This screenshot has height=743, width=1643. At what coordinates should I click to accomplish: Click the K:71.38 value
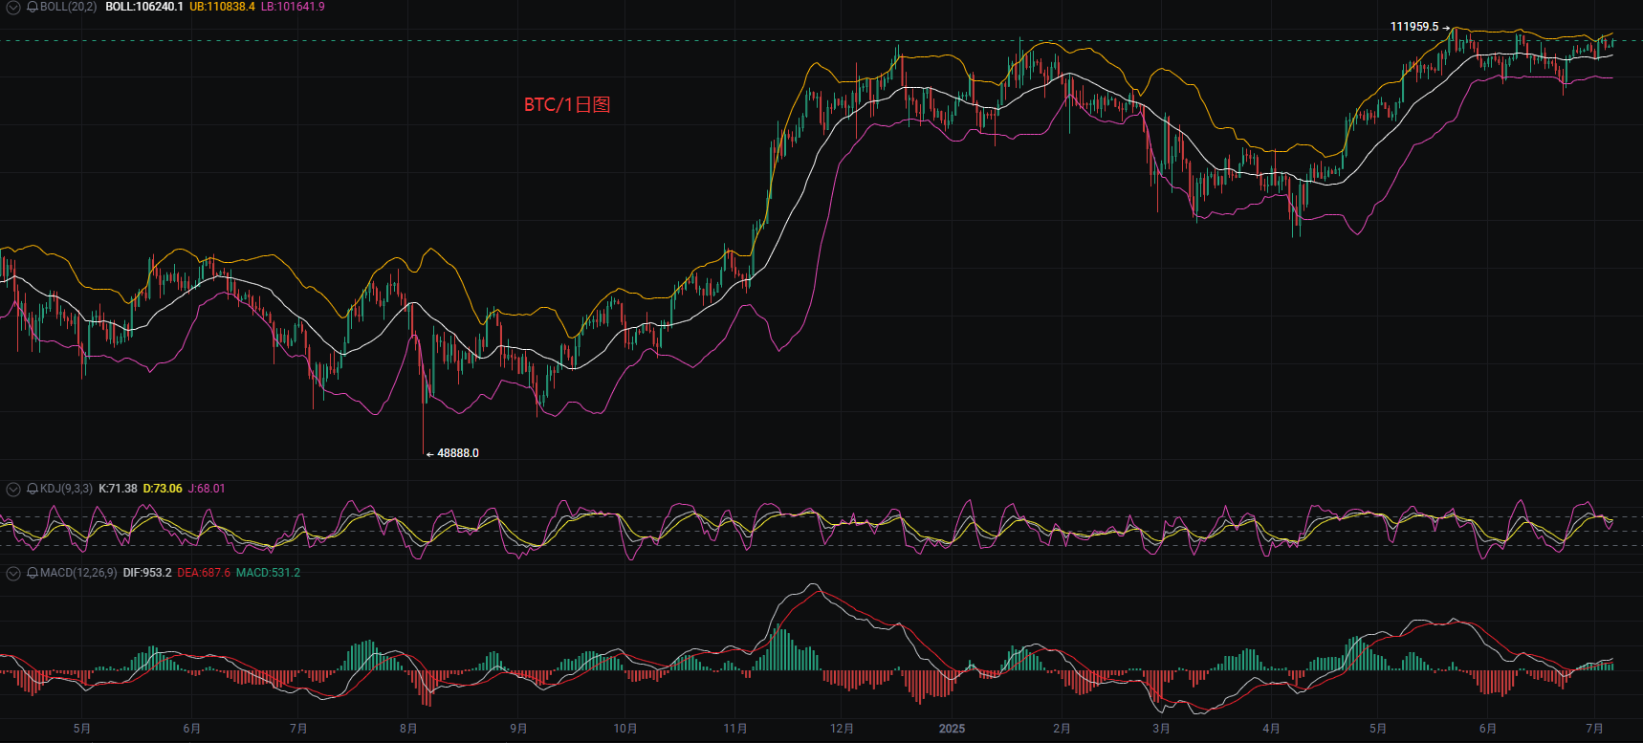pos(118,489)
